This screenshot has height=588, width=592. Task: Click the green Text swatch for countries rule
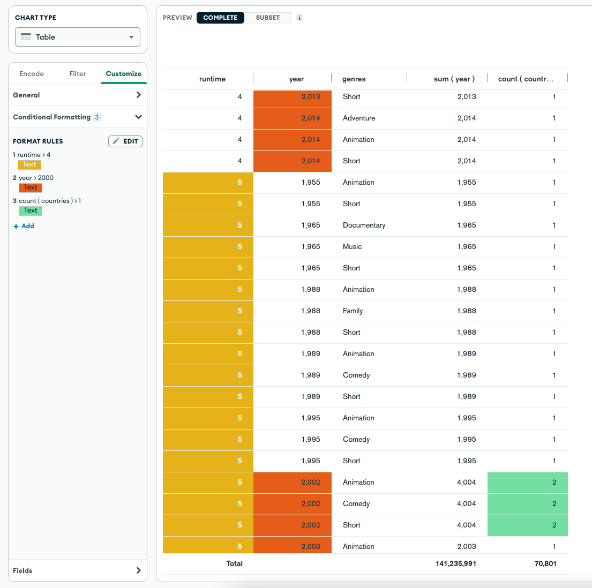31,211
